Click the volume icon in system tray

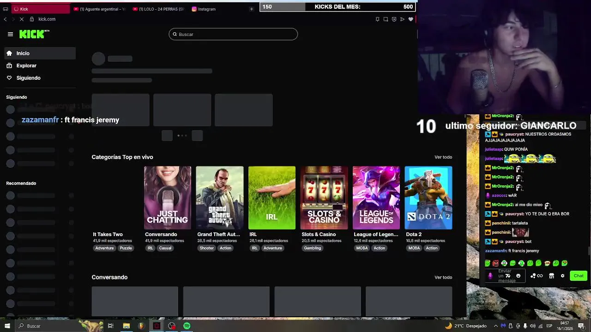coord(533,326)
